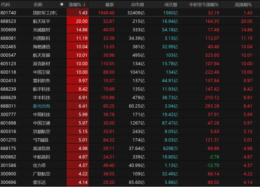Click the red sort arrow beside 涨幅%
The width and height of the screenshot is (260, 187).
pyautogui.click(x=84, y=4)
